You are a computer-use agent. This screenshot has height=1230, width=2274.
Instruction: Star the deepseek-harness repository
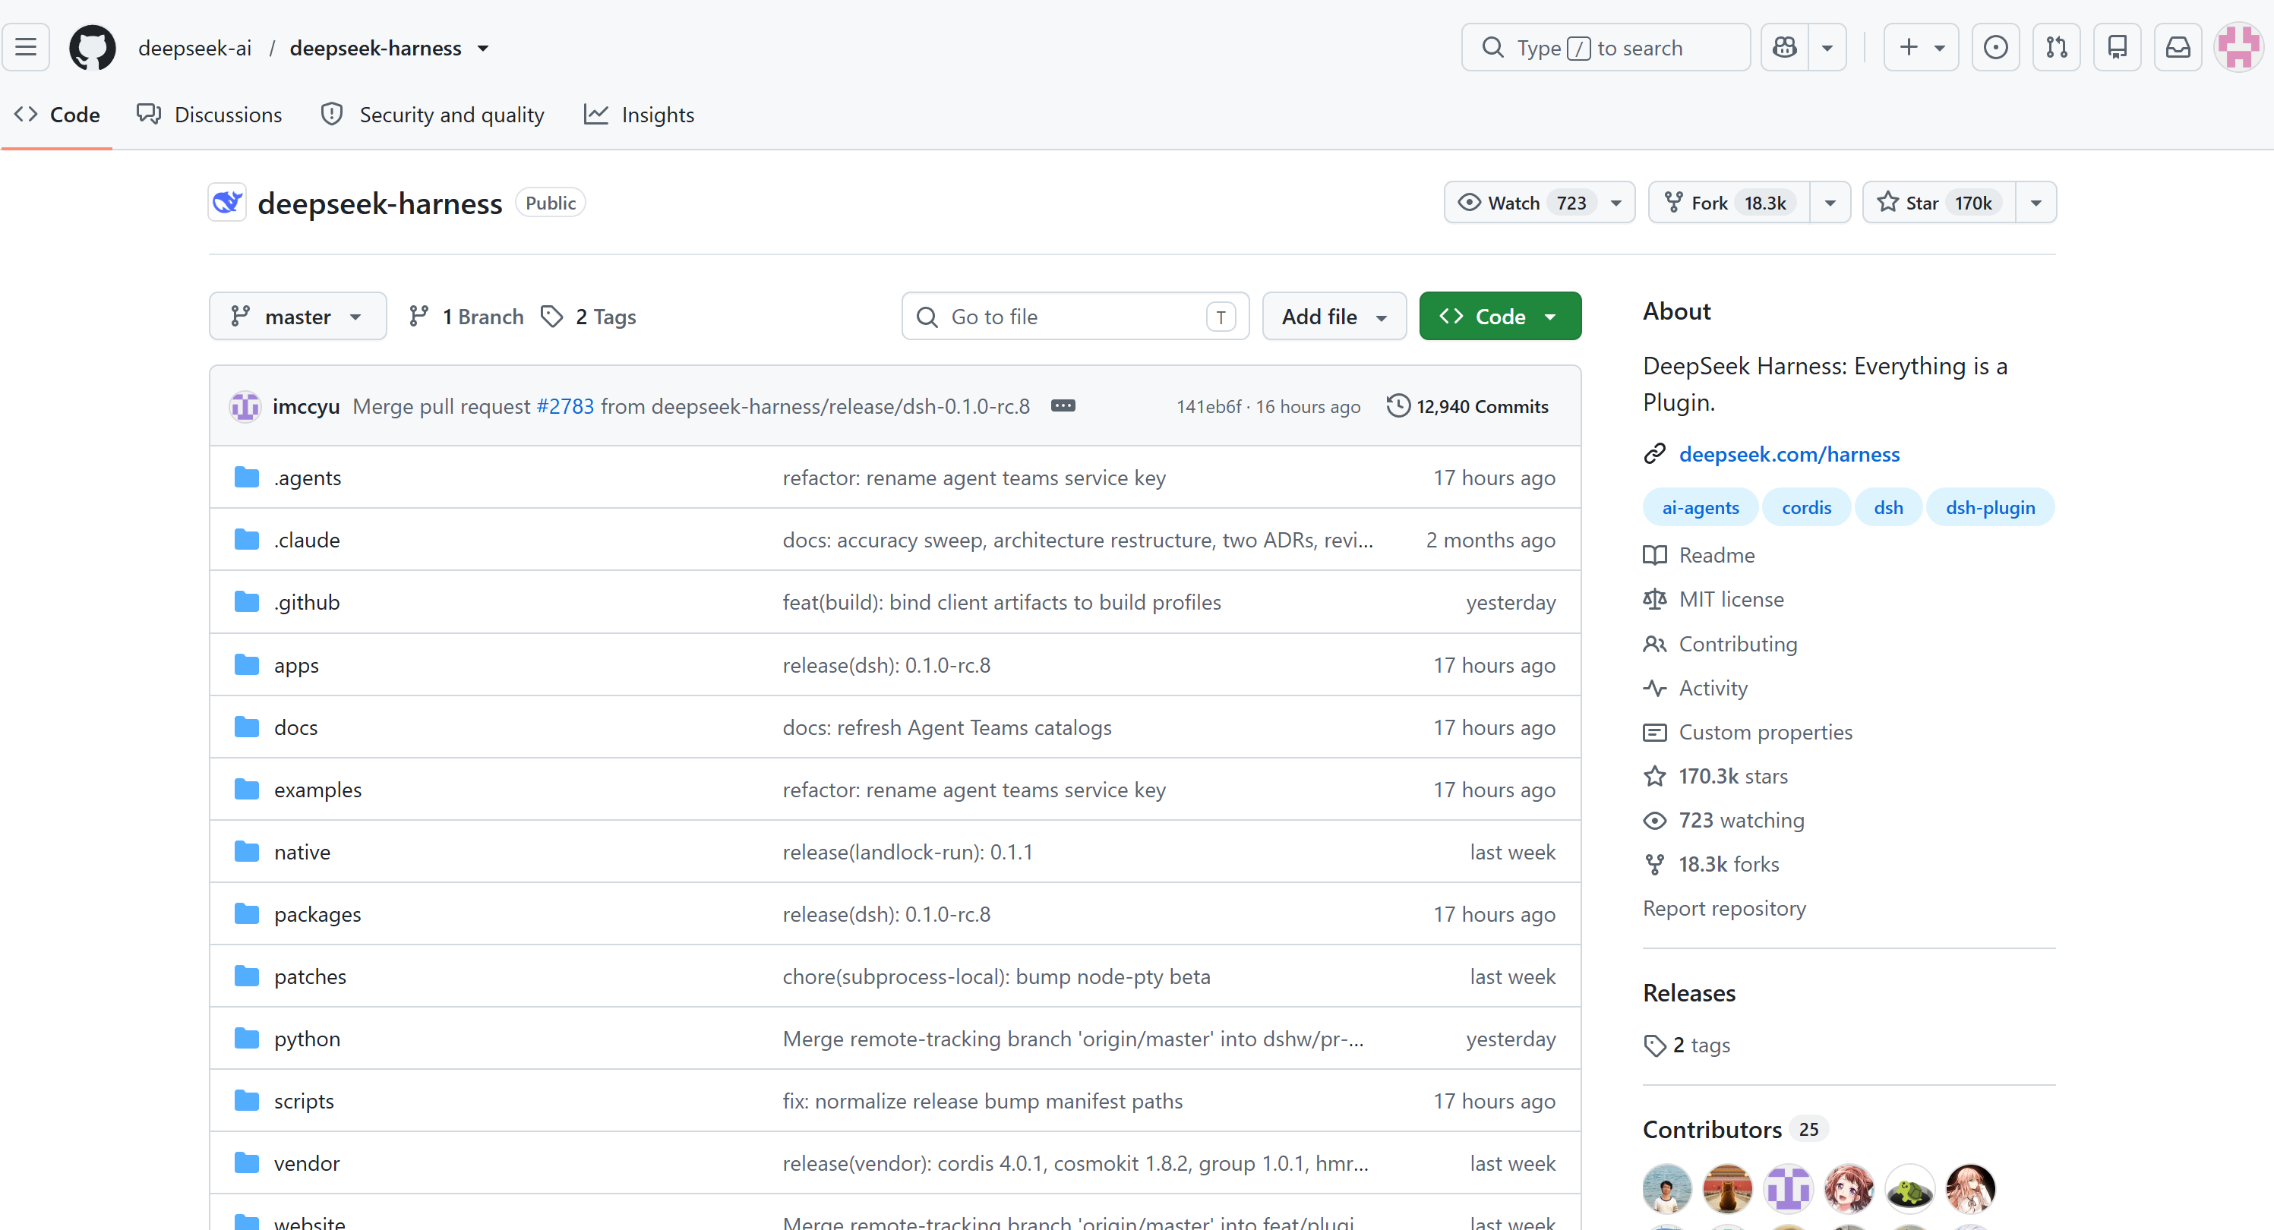pyautogui.click(x=1940, y=203)
